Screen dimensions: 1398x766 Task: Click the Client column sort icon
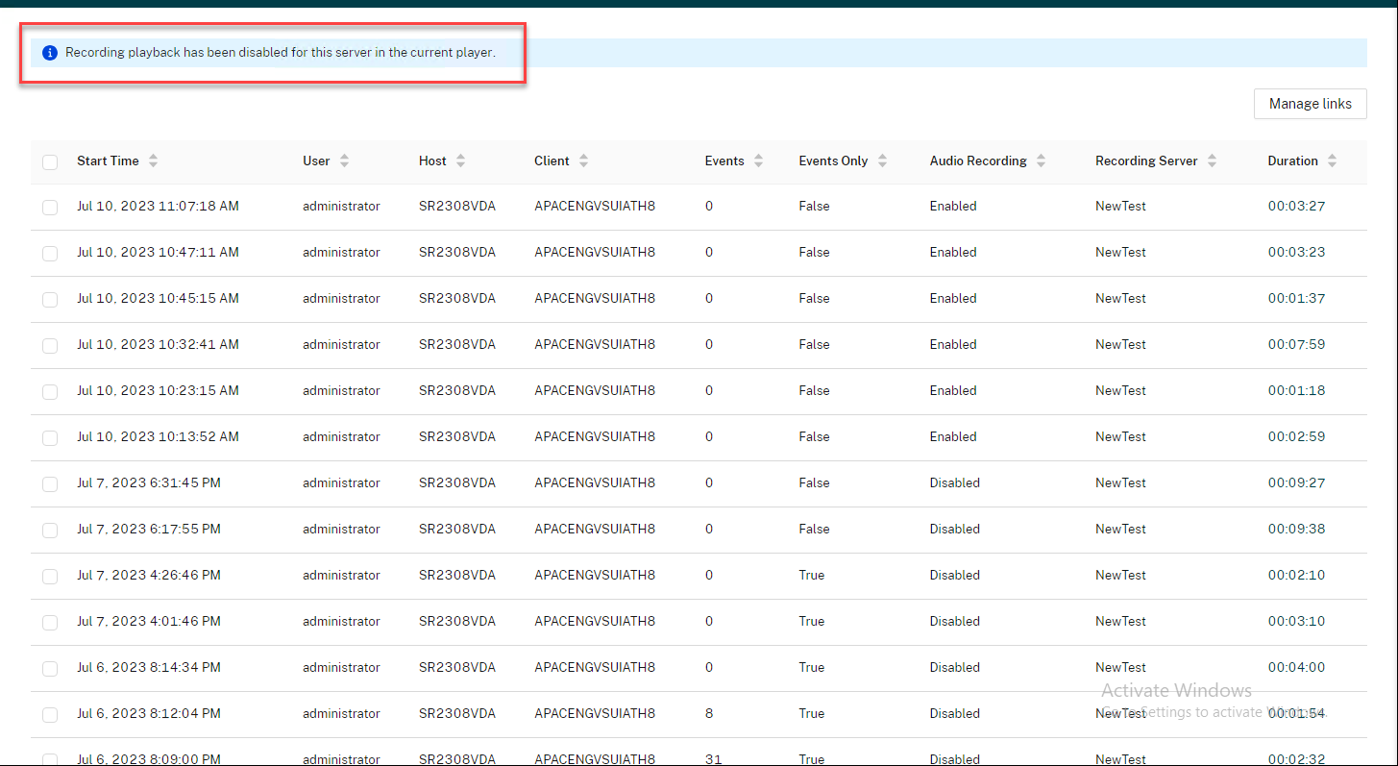coord(583,161)
